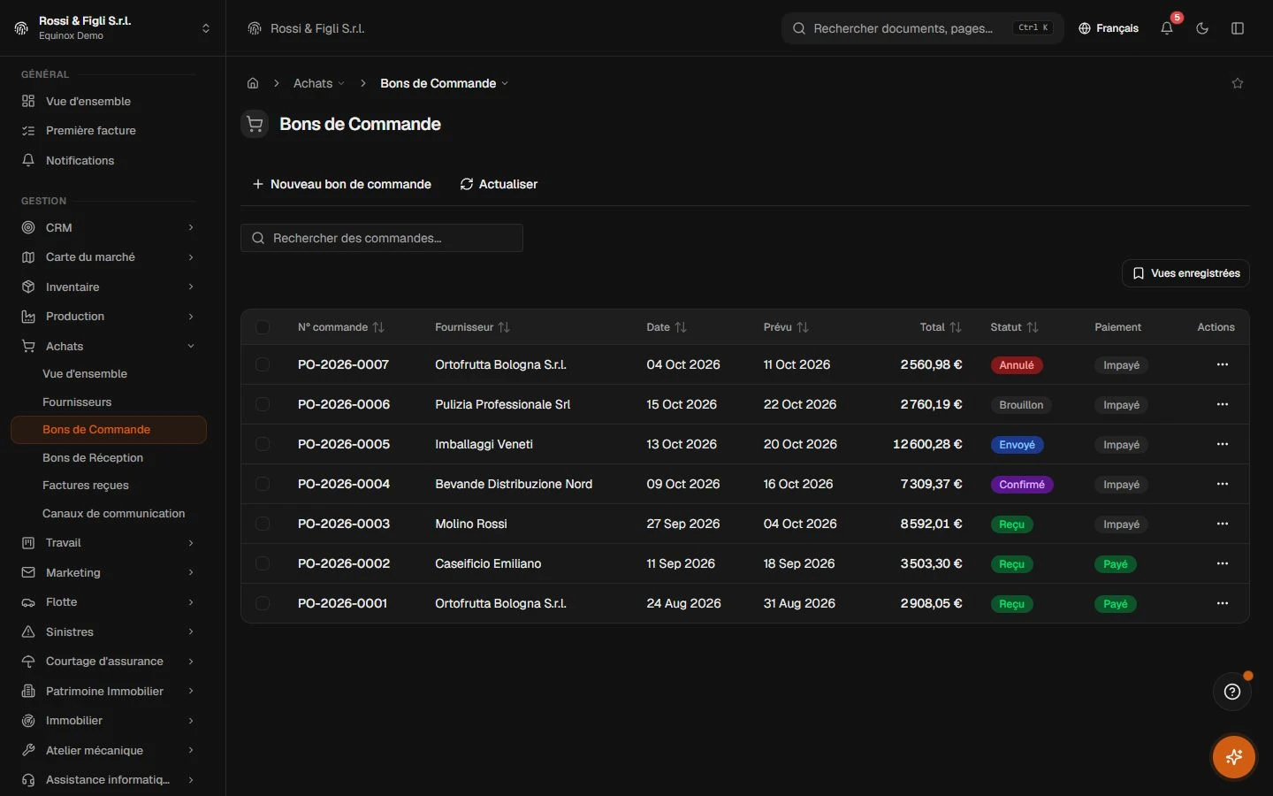Go to home via breadcrumb house icon
The width and height of the screenshot is (1273, 796).
(253, 83)
